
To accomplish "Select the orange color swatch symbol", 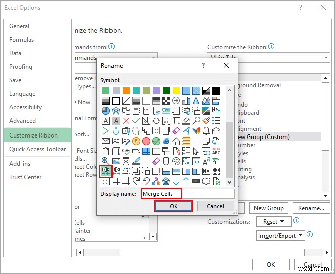I will [126, 91].
